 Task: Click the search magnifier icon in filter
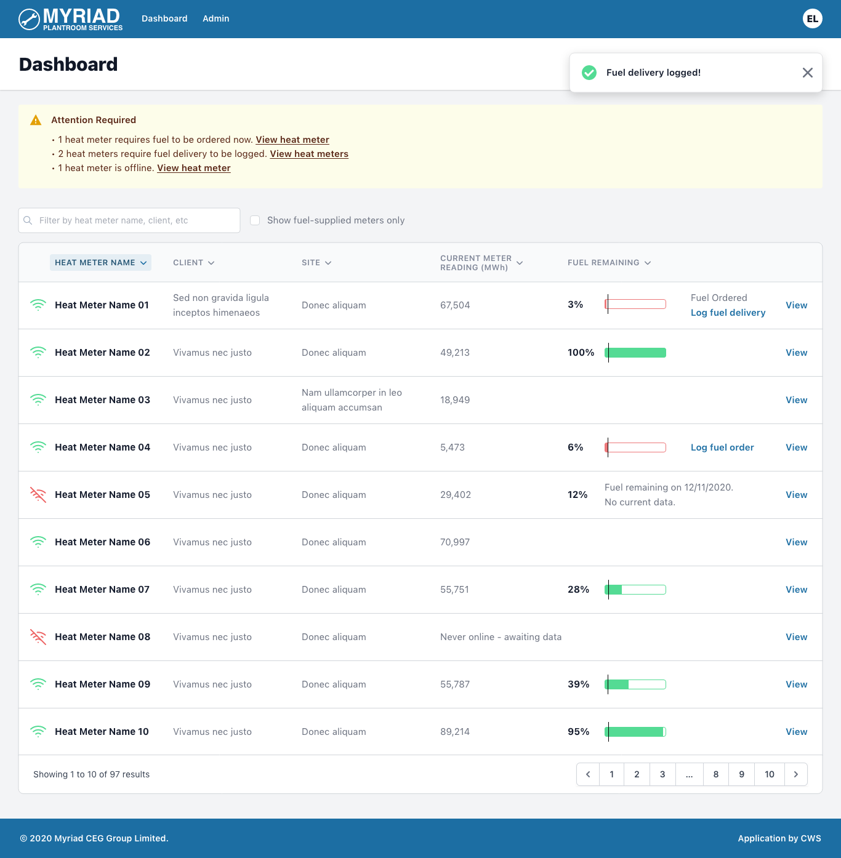pyautogui.click(x=28, y=220)
